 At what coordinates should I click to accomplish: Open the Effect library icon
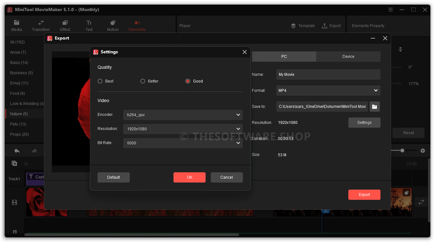coord(65,22)
